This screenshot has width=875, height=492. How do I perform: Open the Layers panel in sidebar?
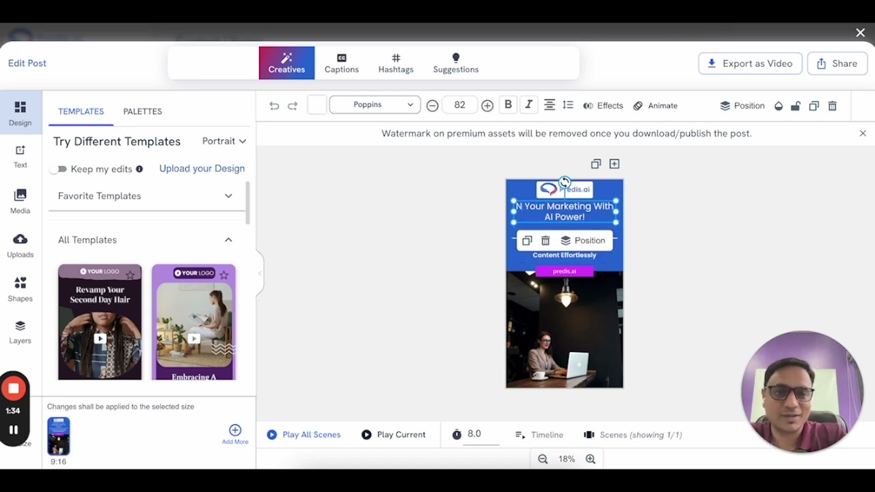point(20,332)
